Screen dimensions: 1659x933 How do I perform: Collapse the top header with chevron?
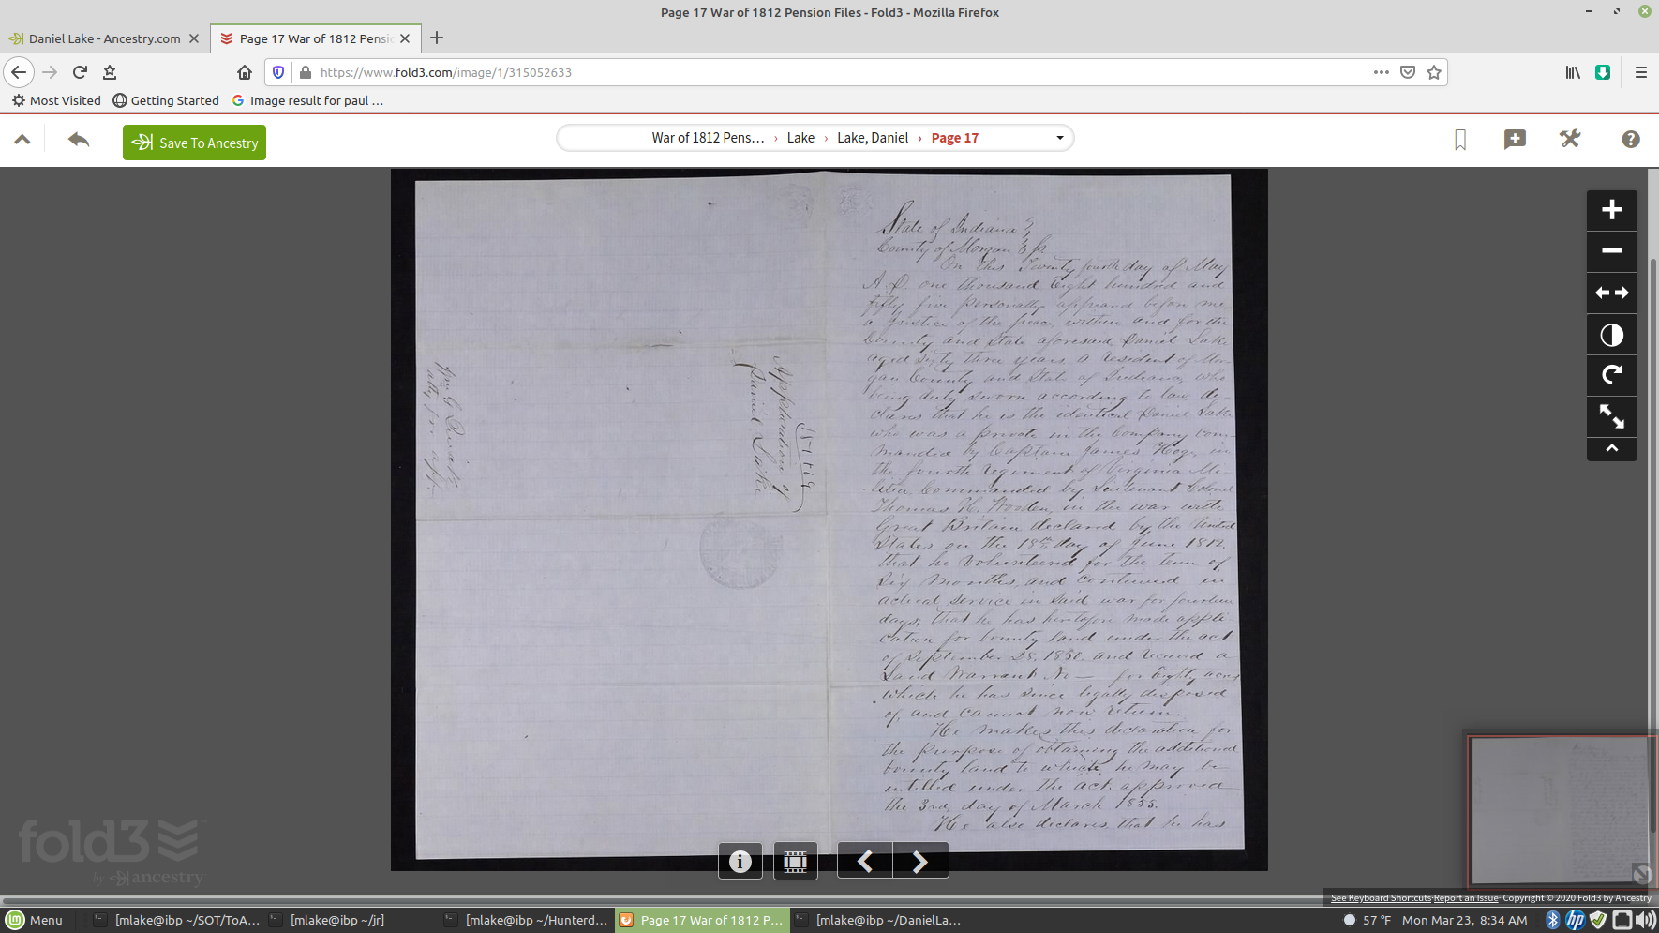(x=22, y=140)
